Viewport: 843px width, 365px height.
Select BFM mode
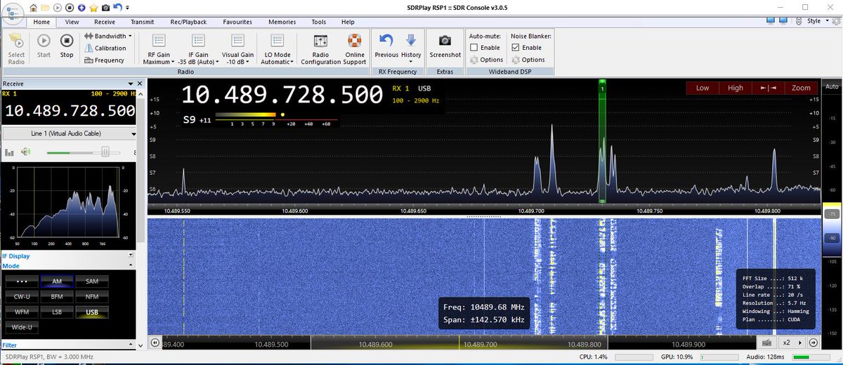tap(57, 296)
